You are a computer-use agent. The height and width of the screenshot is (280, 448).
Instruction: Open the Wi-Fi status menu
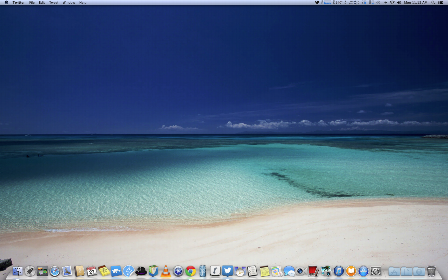392,3
